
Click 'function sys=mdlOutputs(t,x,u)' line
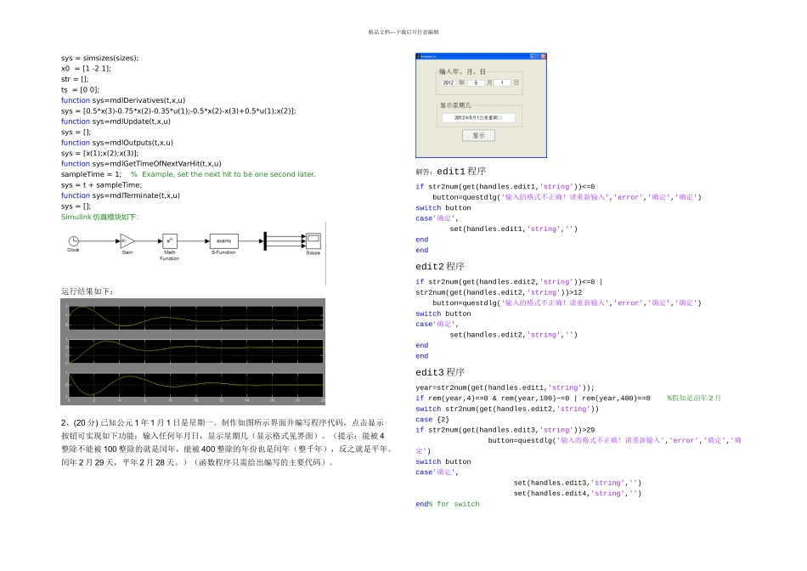[x=117, y=143]
